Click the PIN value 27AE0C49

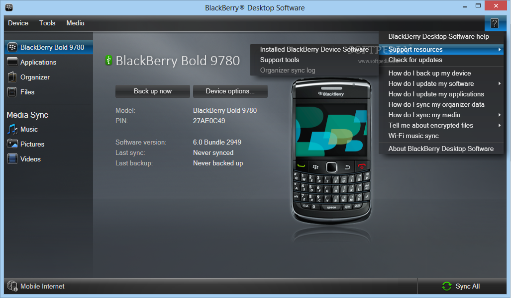tap(209, 121)
